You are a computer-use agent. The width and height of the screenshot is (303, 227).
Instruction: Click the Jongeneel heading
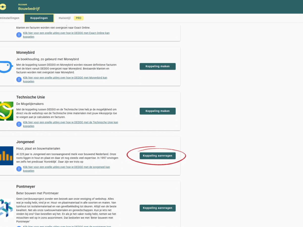point(25,142)
